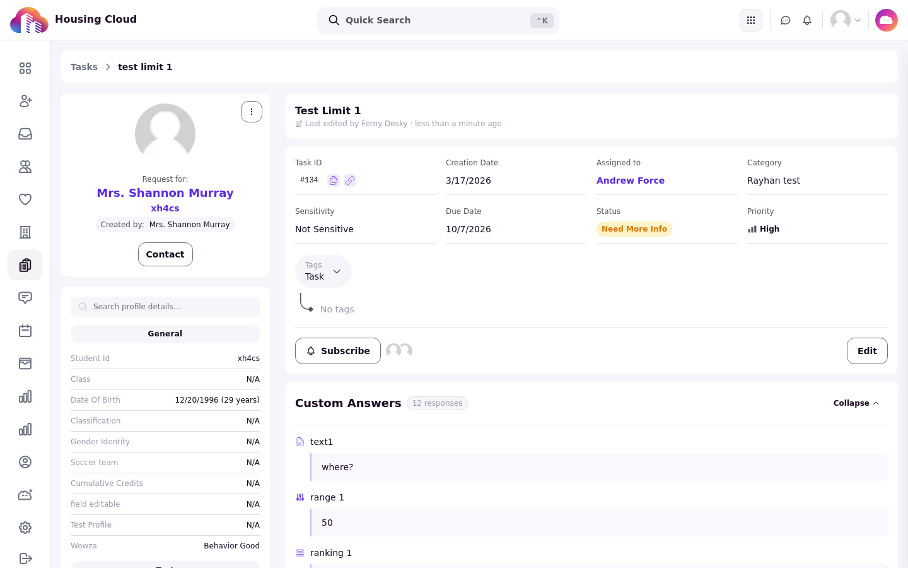Click the settings gear sidebar icon
This screenshot has width=908, height=568.
click(x=25, y=528)
